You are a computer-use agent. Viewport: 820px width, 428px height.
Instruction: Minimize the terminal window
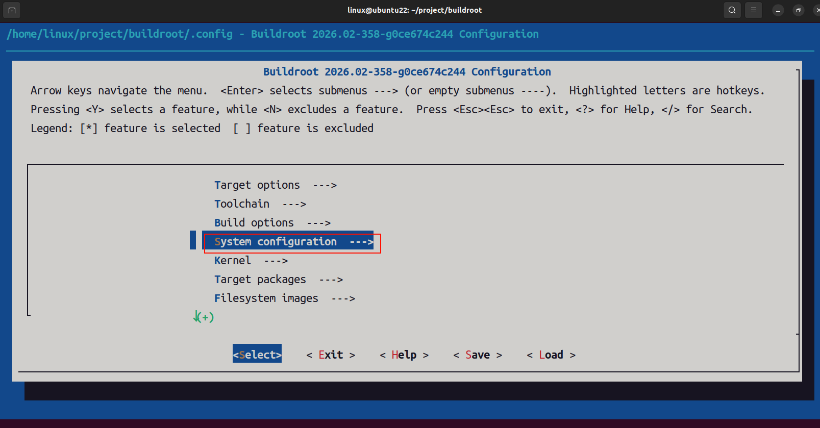coord(778,10)
